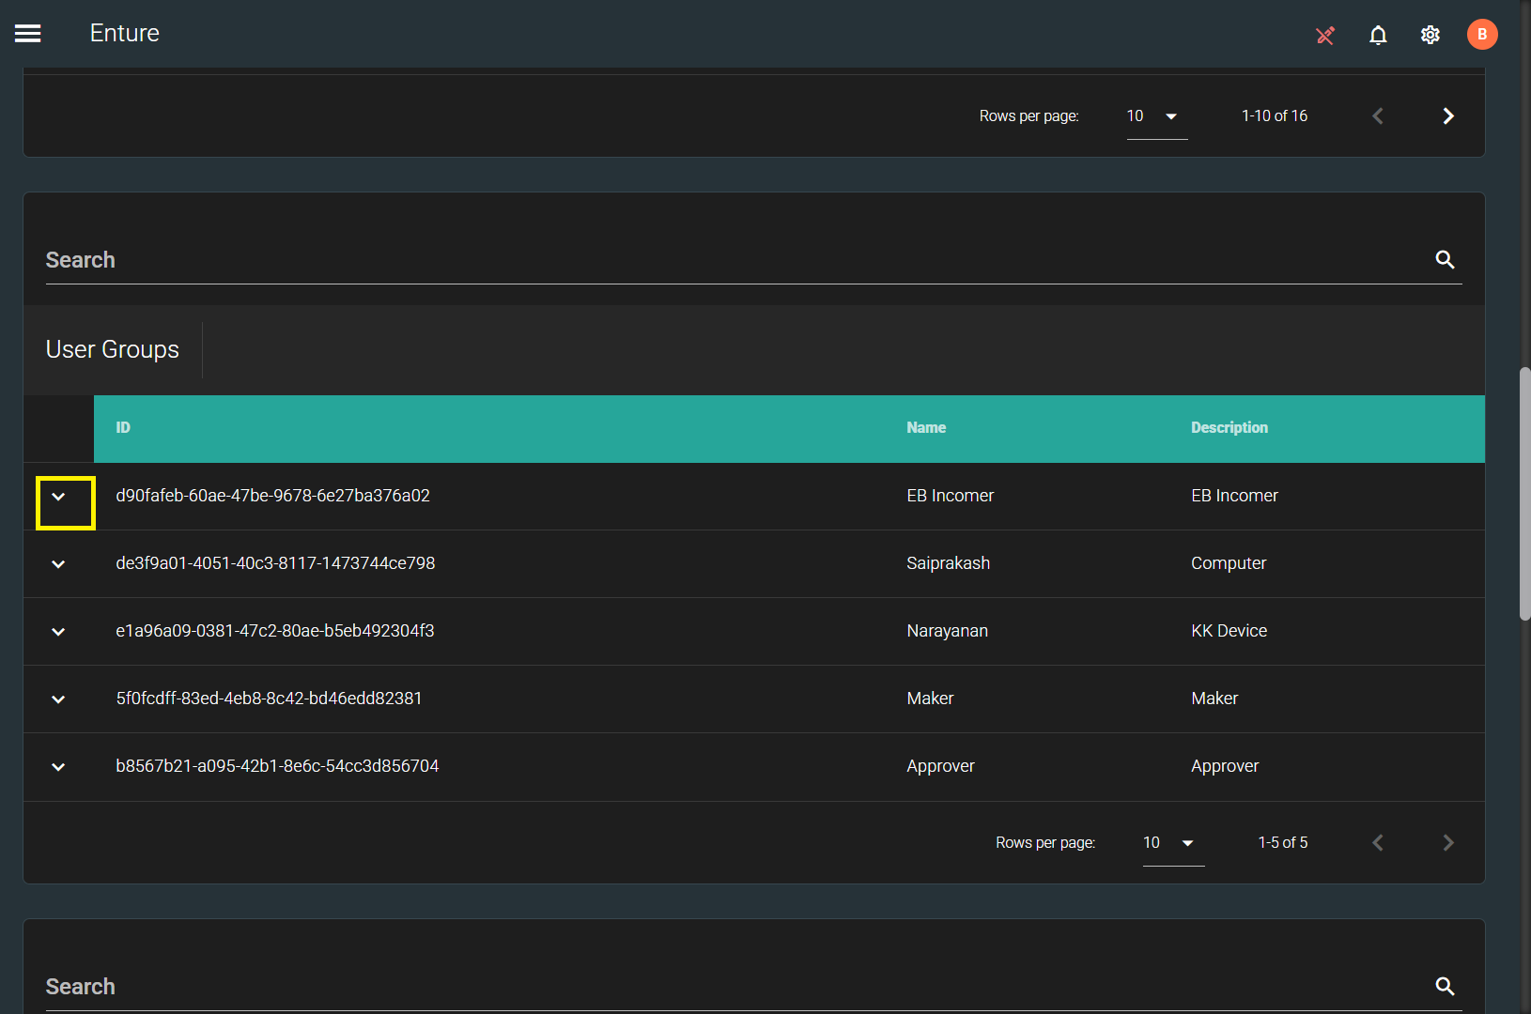The image size is (1531, 1014).
Task: Expand the Narayanan group row
Action: click(x=58, y=632)
